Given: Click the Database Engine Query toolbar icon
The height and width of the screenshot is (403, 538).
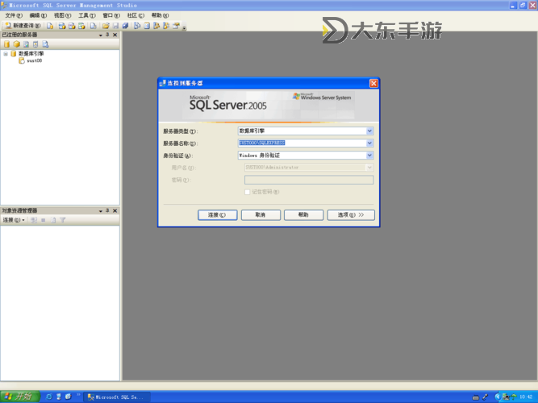Looking at the screenshot, I should (50, 26).
